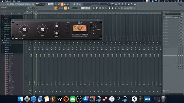The height and width of the screenshot is (103, 184).
Task: Open the PATTERNS menu
Action: tap(17, 4)
